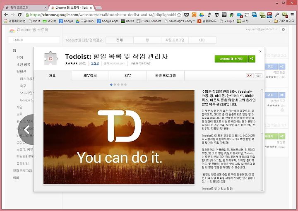
Task: Open the BAND bookmark
Action: coord(127,21)
